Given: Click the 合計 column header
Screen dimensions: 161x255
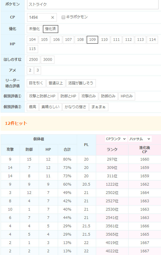Looking at the screenshot, I should click(x=67, y=150).
